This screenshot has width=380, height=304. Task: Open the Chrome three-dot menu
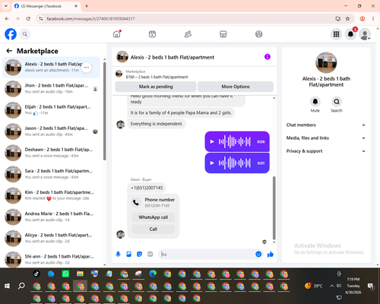pyautogui.click(x=373, y=19)
